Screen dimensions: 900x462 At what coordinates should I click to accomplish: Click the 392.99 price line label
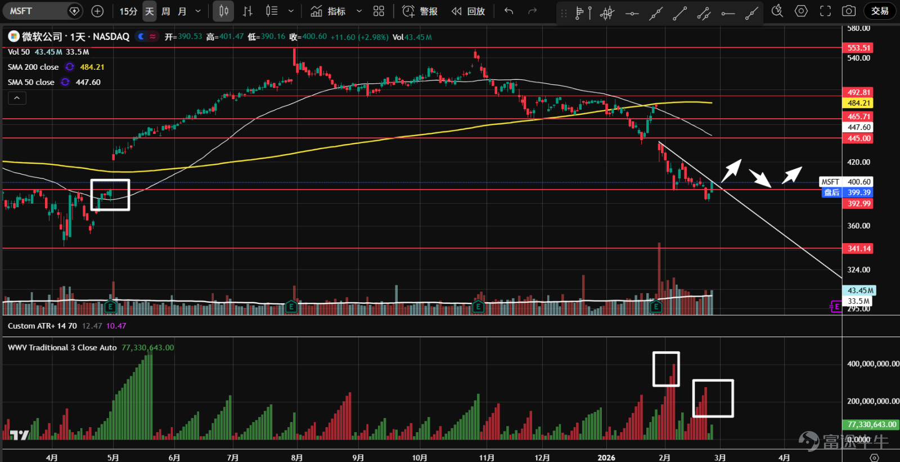(858, 204)
